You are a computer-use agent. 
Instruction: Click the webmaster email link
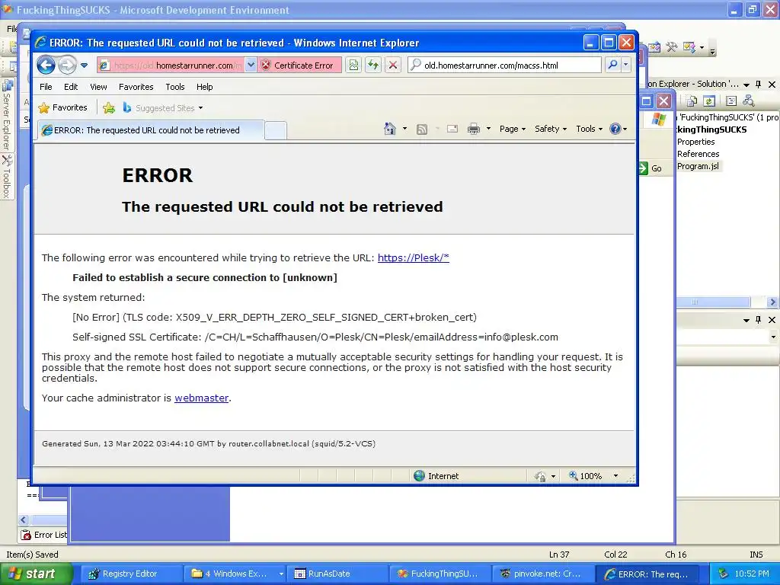[201, 398]
